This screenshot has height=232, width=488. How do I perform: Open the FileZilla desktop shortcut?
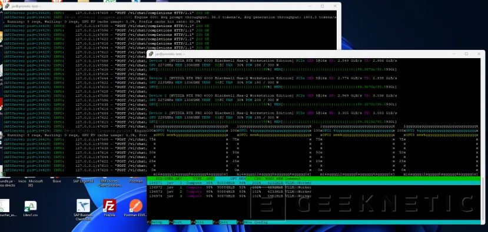109,208
